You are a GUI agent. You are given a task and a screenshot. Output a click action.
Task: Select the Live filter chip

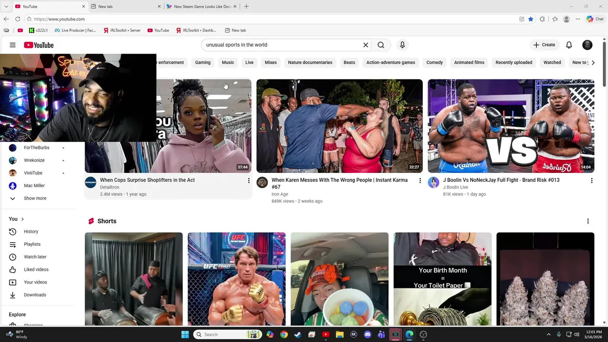tap(249, 63)
